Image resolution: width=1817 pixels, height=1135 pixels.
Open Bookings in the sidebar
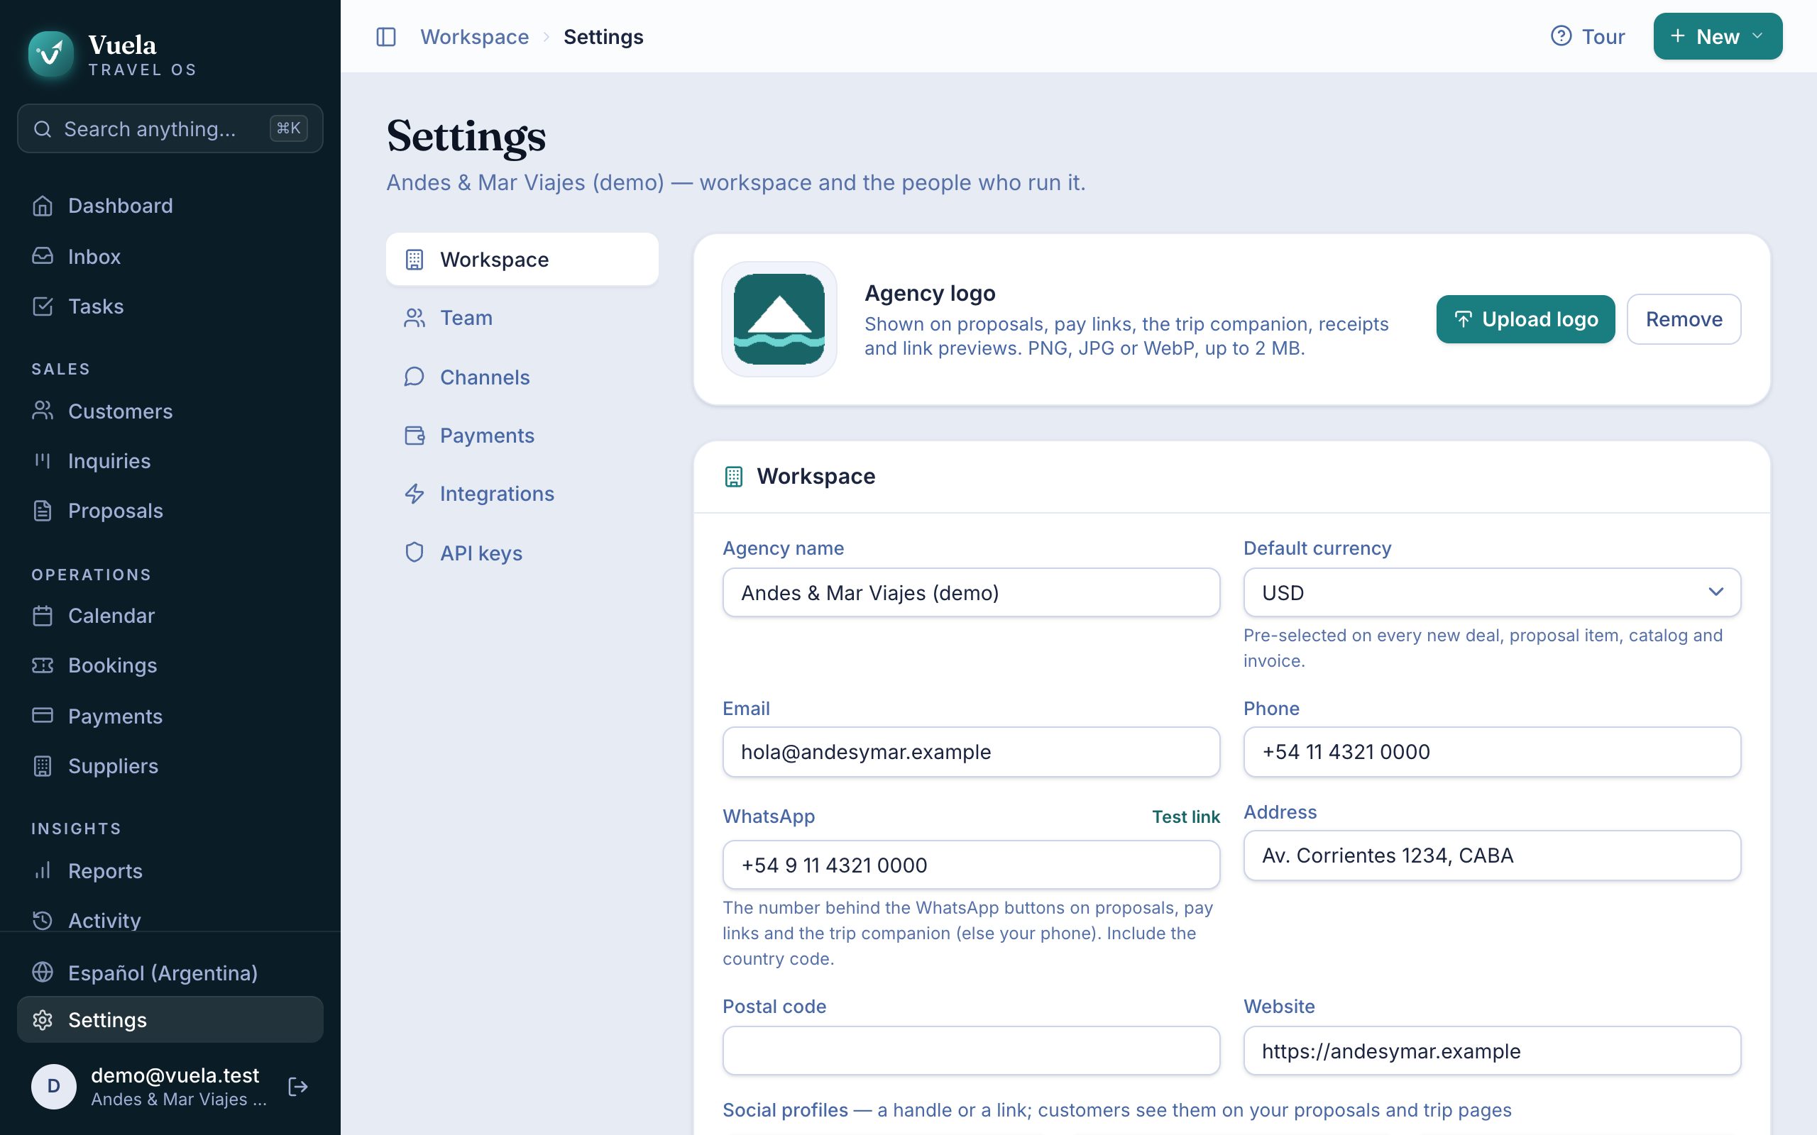tap(170, 665)
